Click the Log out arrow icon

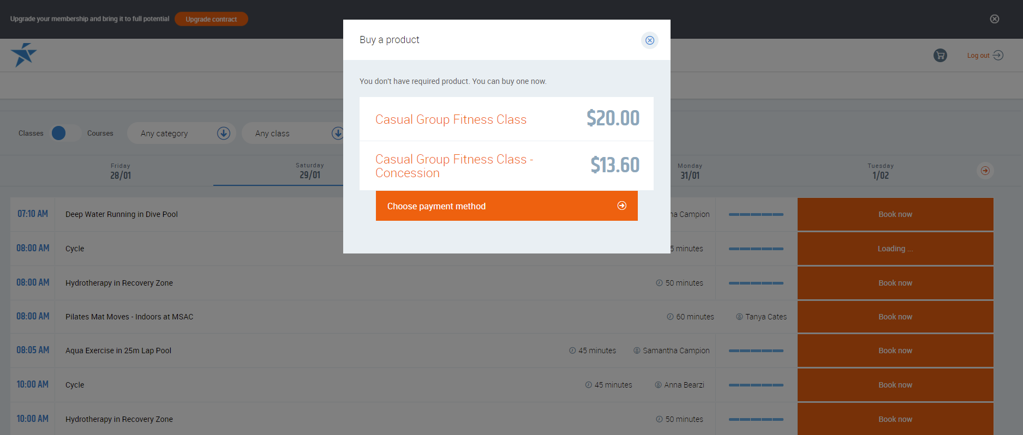coord(998,55)
